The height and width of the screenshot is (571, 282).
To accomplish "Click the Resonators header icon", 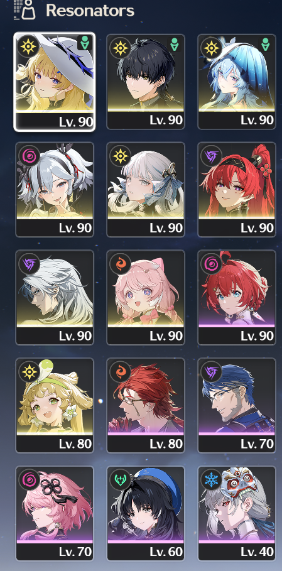I will click(24, 10).
